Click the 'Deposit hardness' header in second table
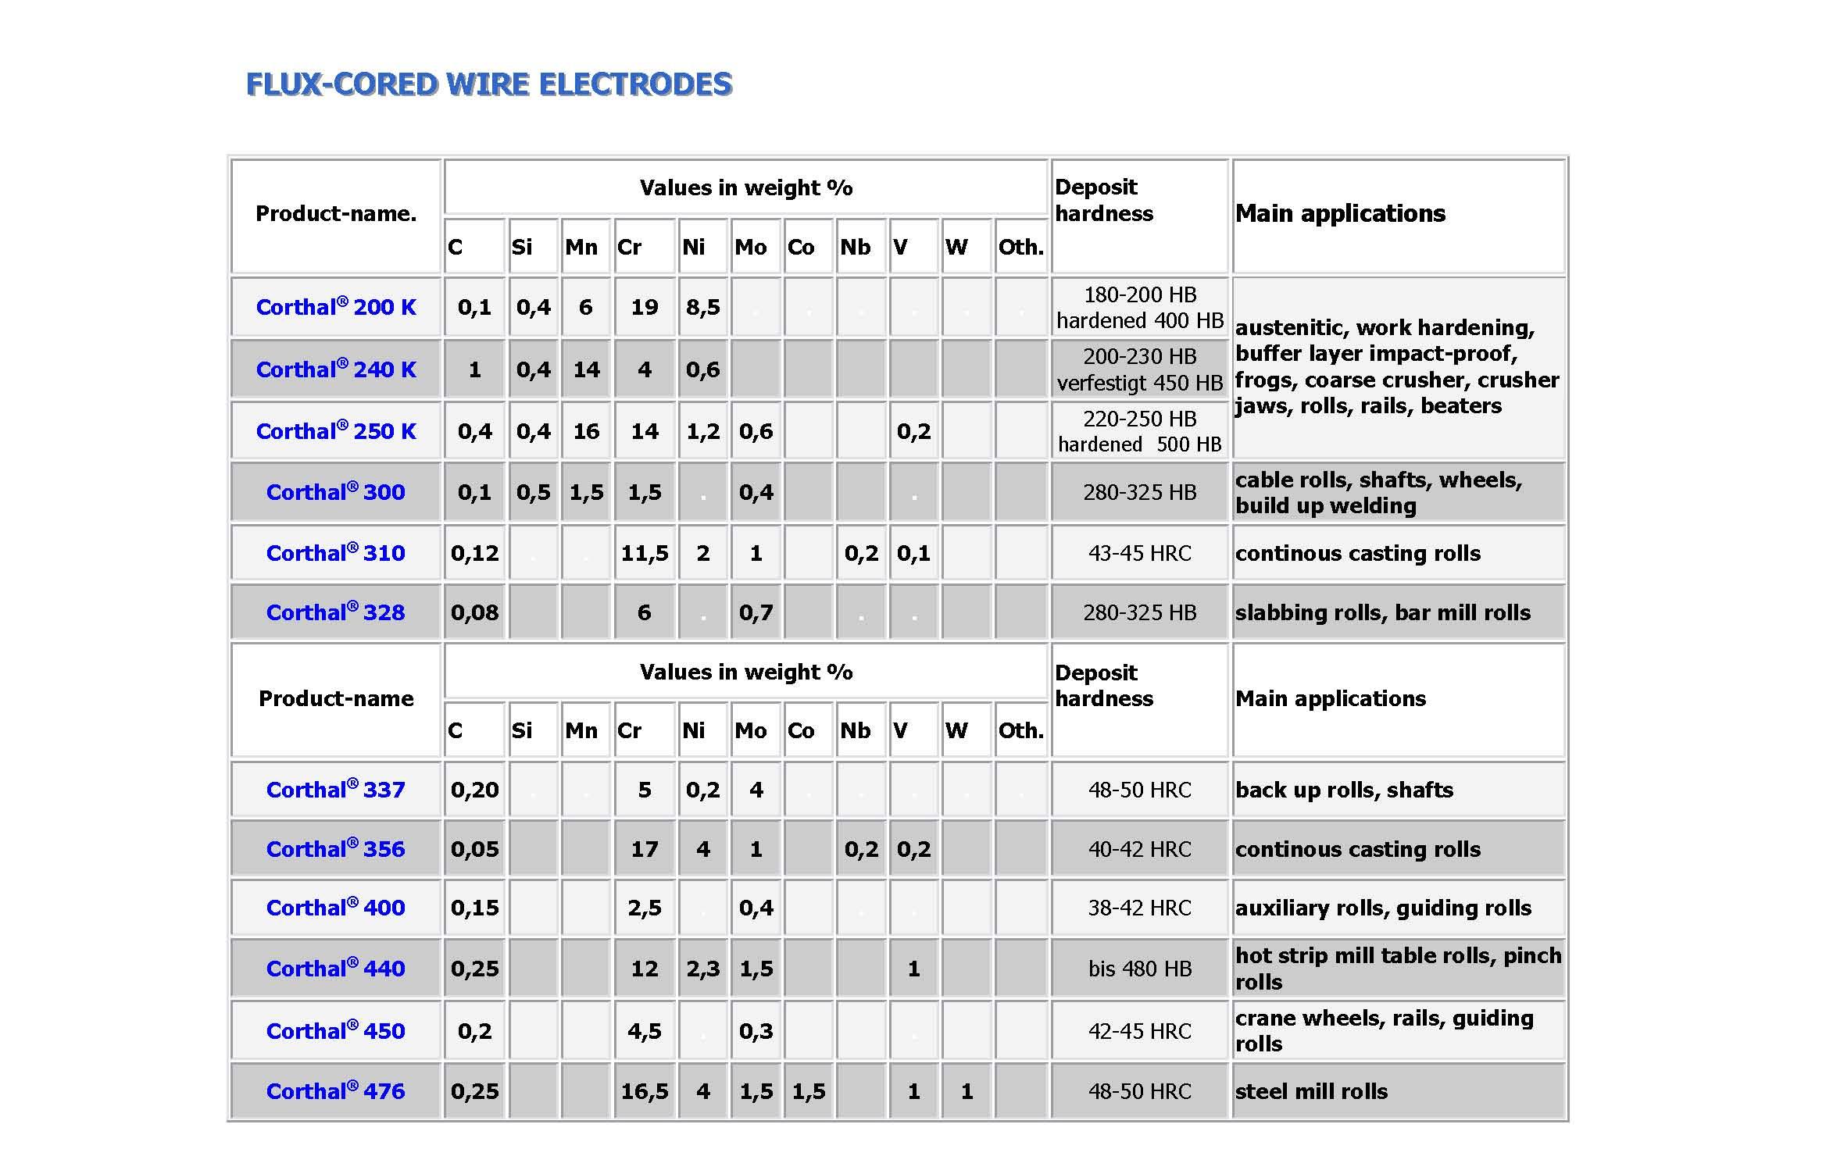Viewport: 1826px width, 1149px height. pyautogui.click(x=1104, y=685)
